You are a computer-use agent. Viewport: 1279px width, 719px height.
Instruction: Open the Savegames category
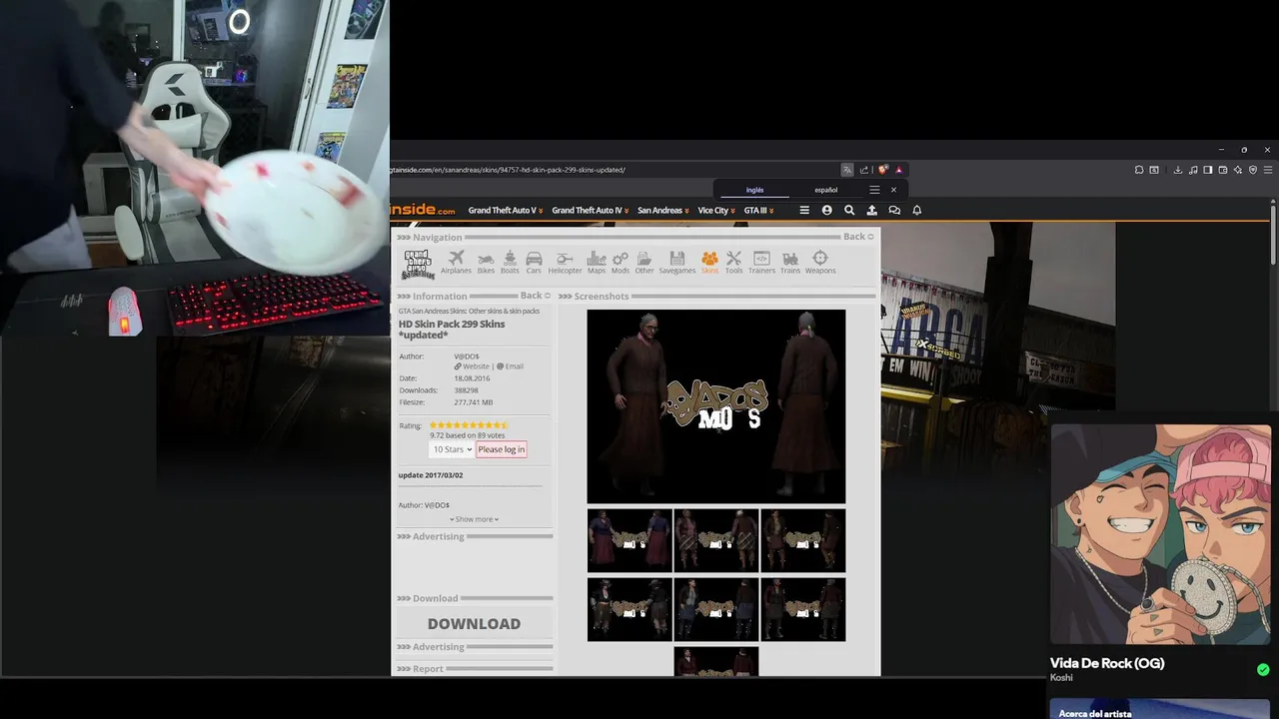point(677,263)
